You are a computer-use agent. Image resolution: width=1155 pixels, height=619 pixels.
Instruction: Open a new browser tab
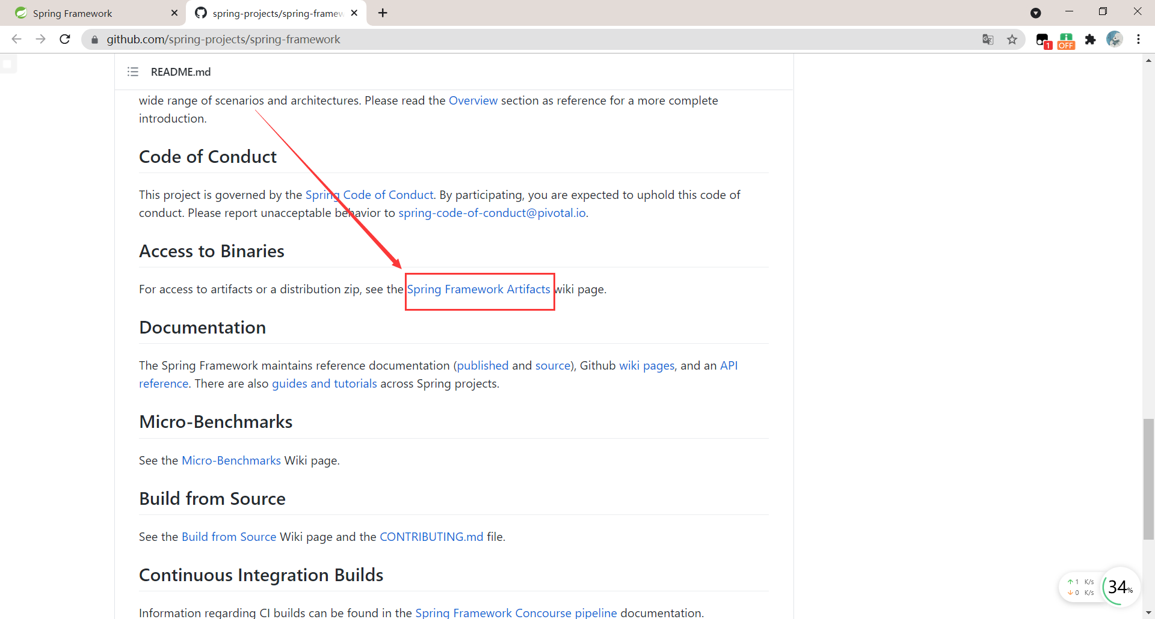[383, 13]
